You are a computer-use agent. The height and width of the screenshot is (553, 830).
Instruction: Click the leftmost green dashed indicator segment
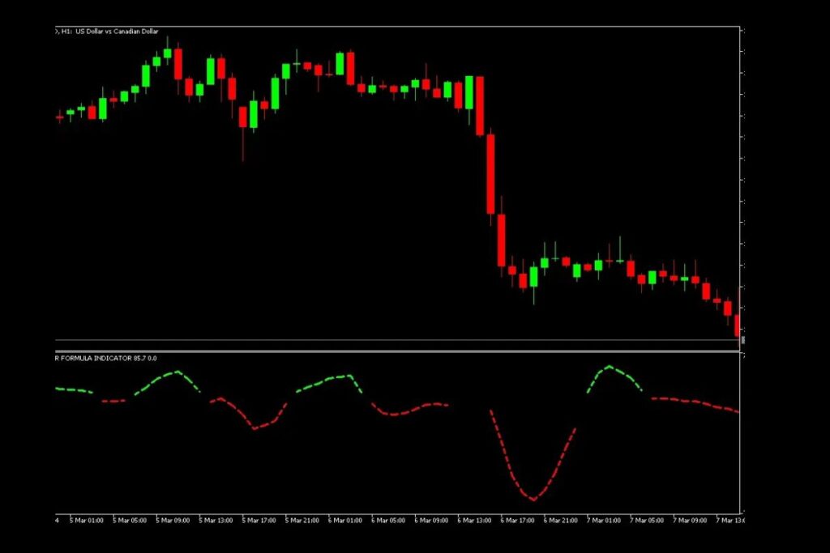[x=74, y=390]
